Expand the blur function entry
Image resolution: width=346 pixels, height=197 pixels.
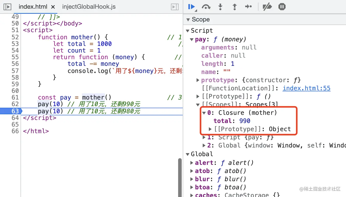192,179
